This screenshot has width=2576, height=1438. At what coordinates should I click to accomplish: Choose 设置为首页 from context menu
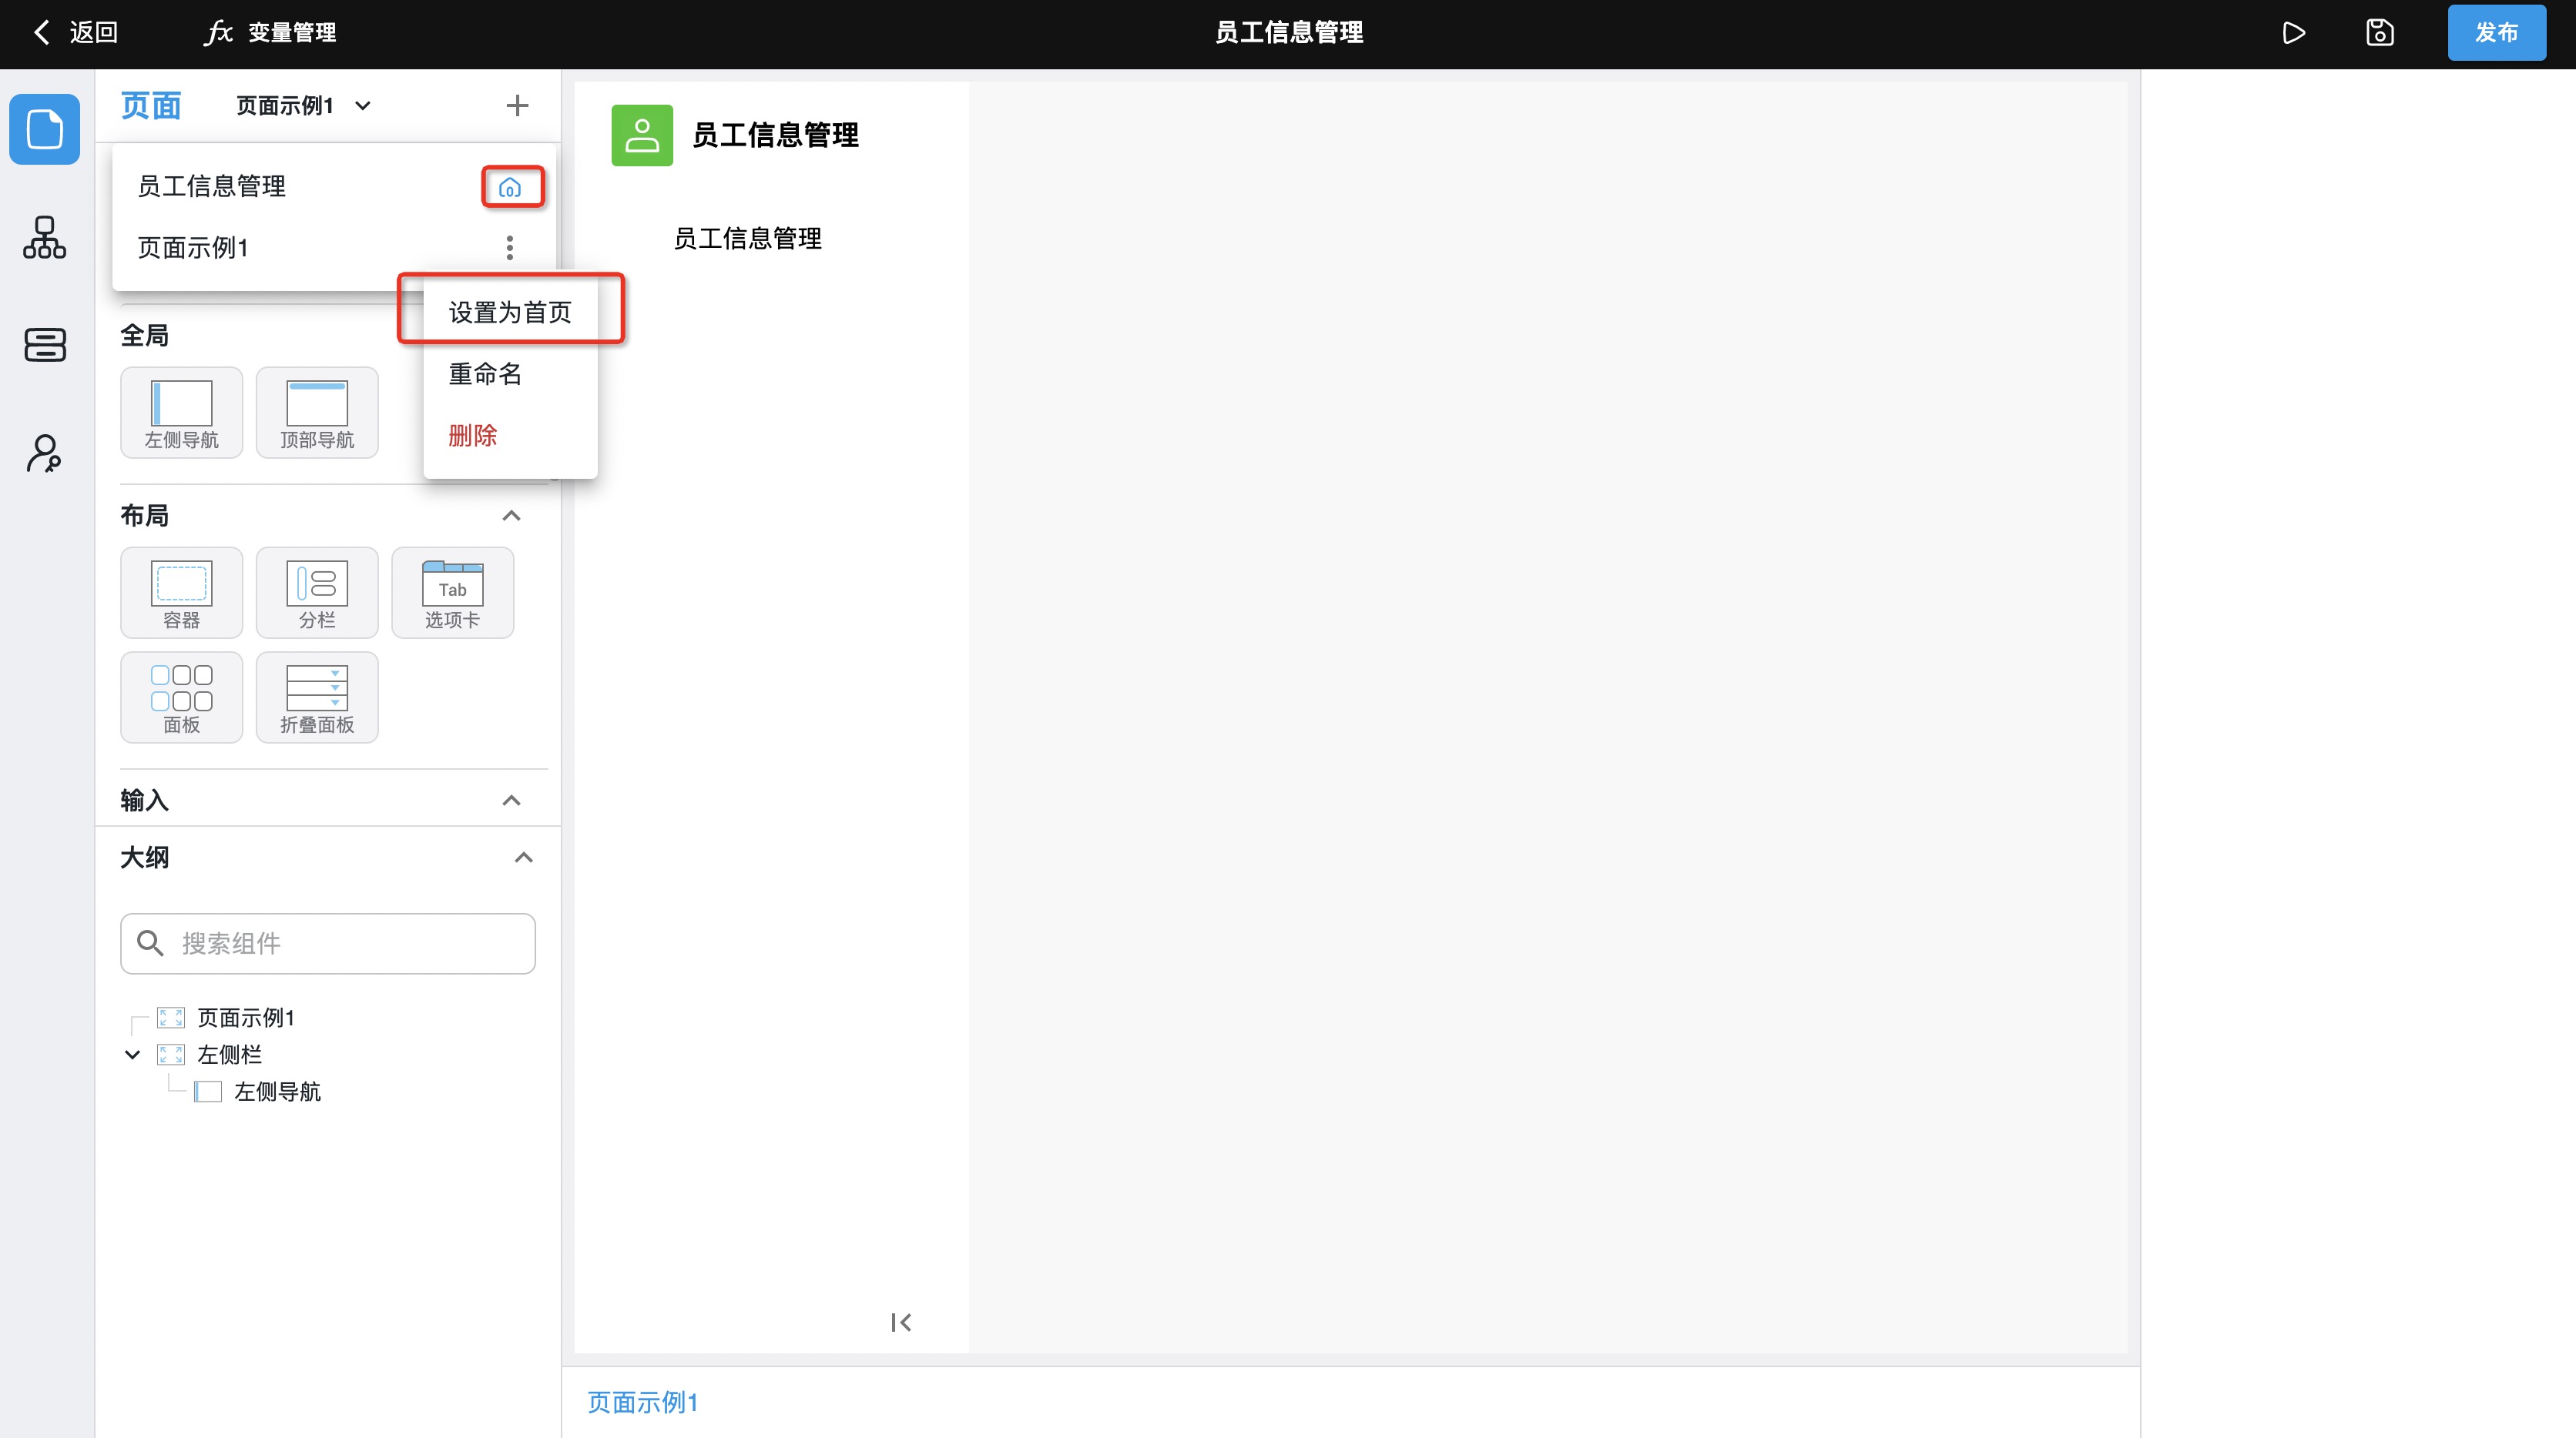[510, 312]
